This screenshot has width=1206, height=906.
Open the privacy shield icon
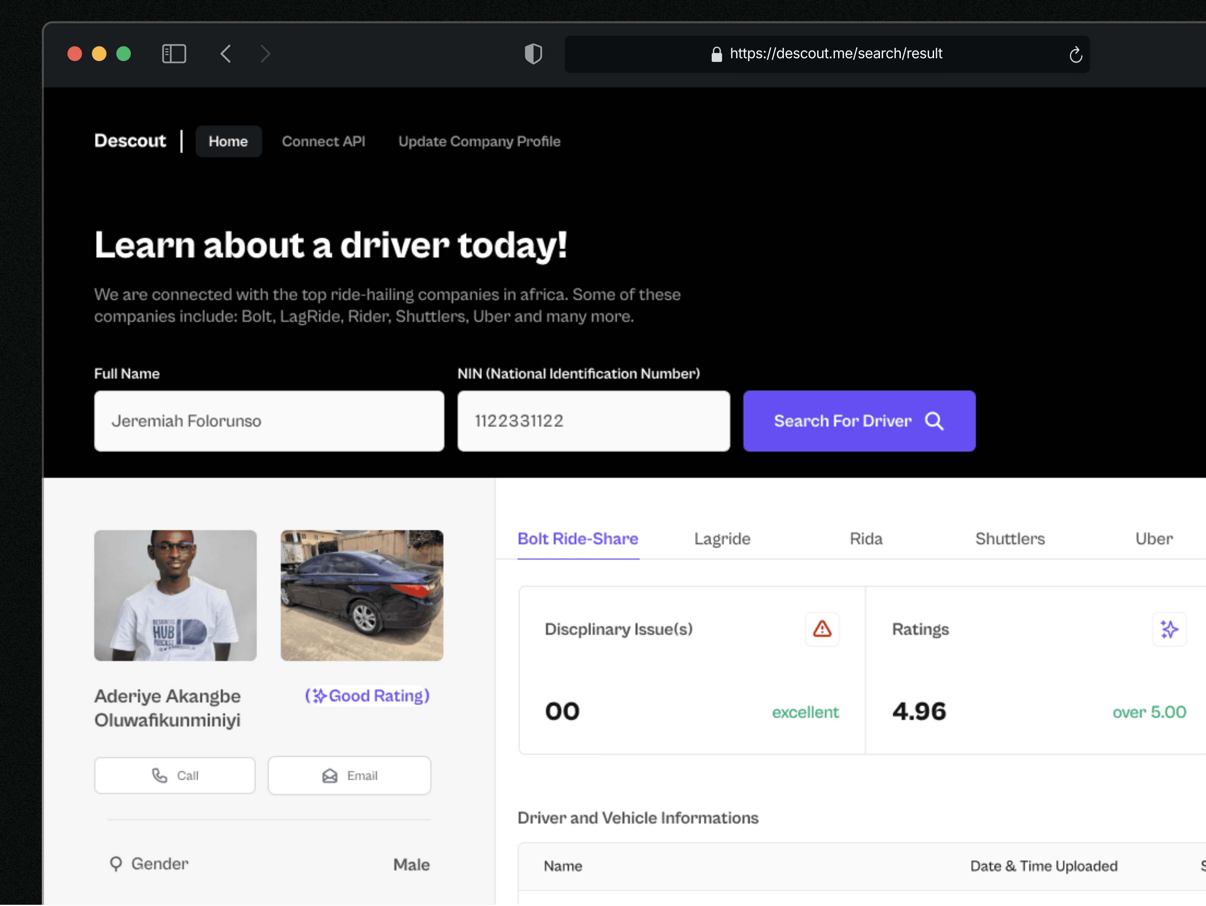(533, 53)
